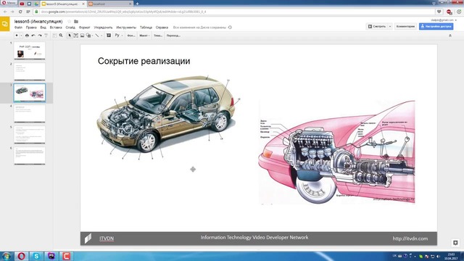464x261 pixels.
Task: Click the Explore button at bottom right
Action: pyautogui.click(x=455, y=243)
